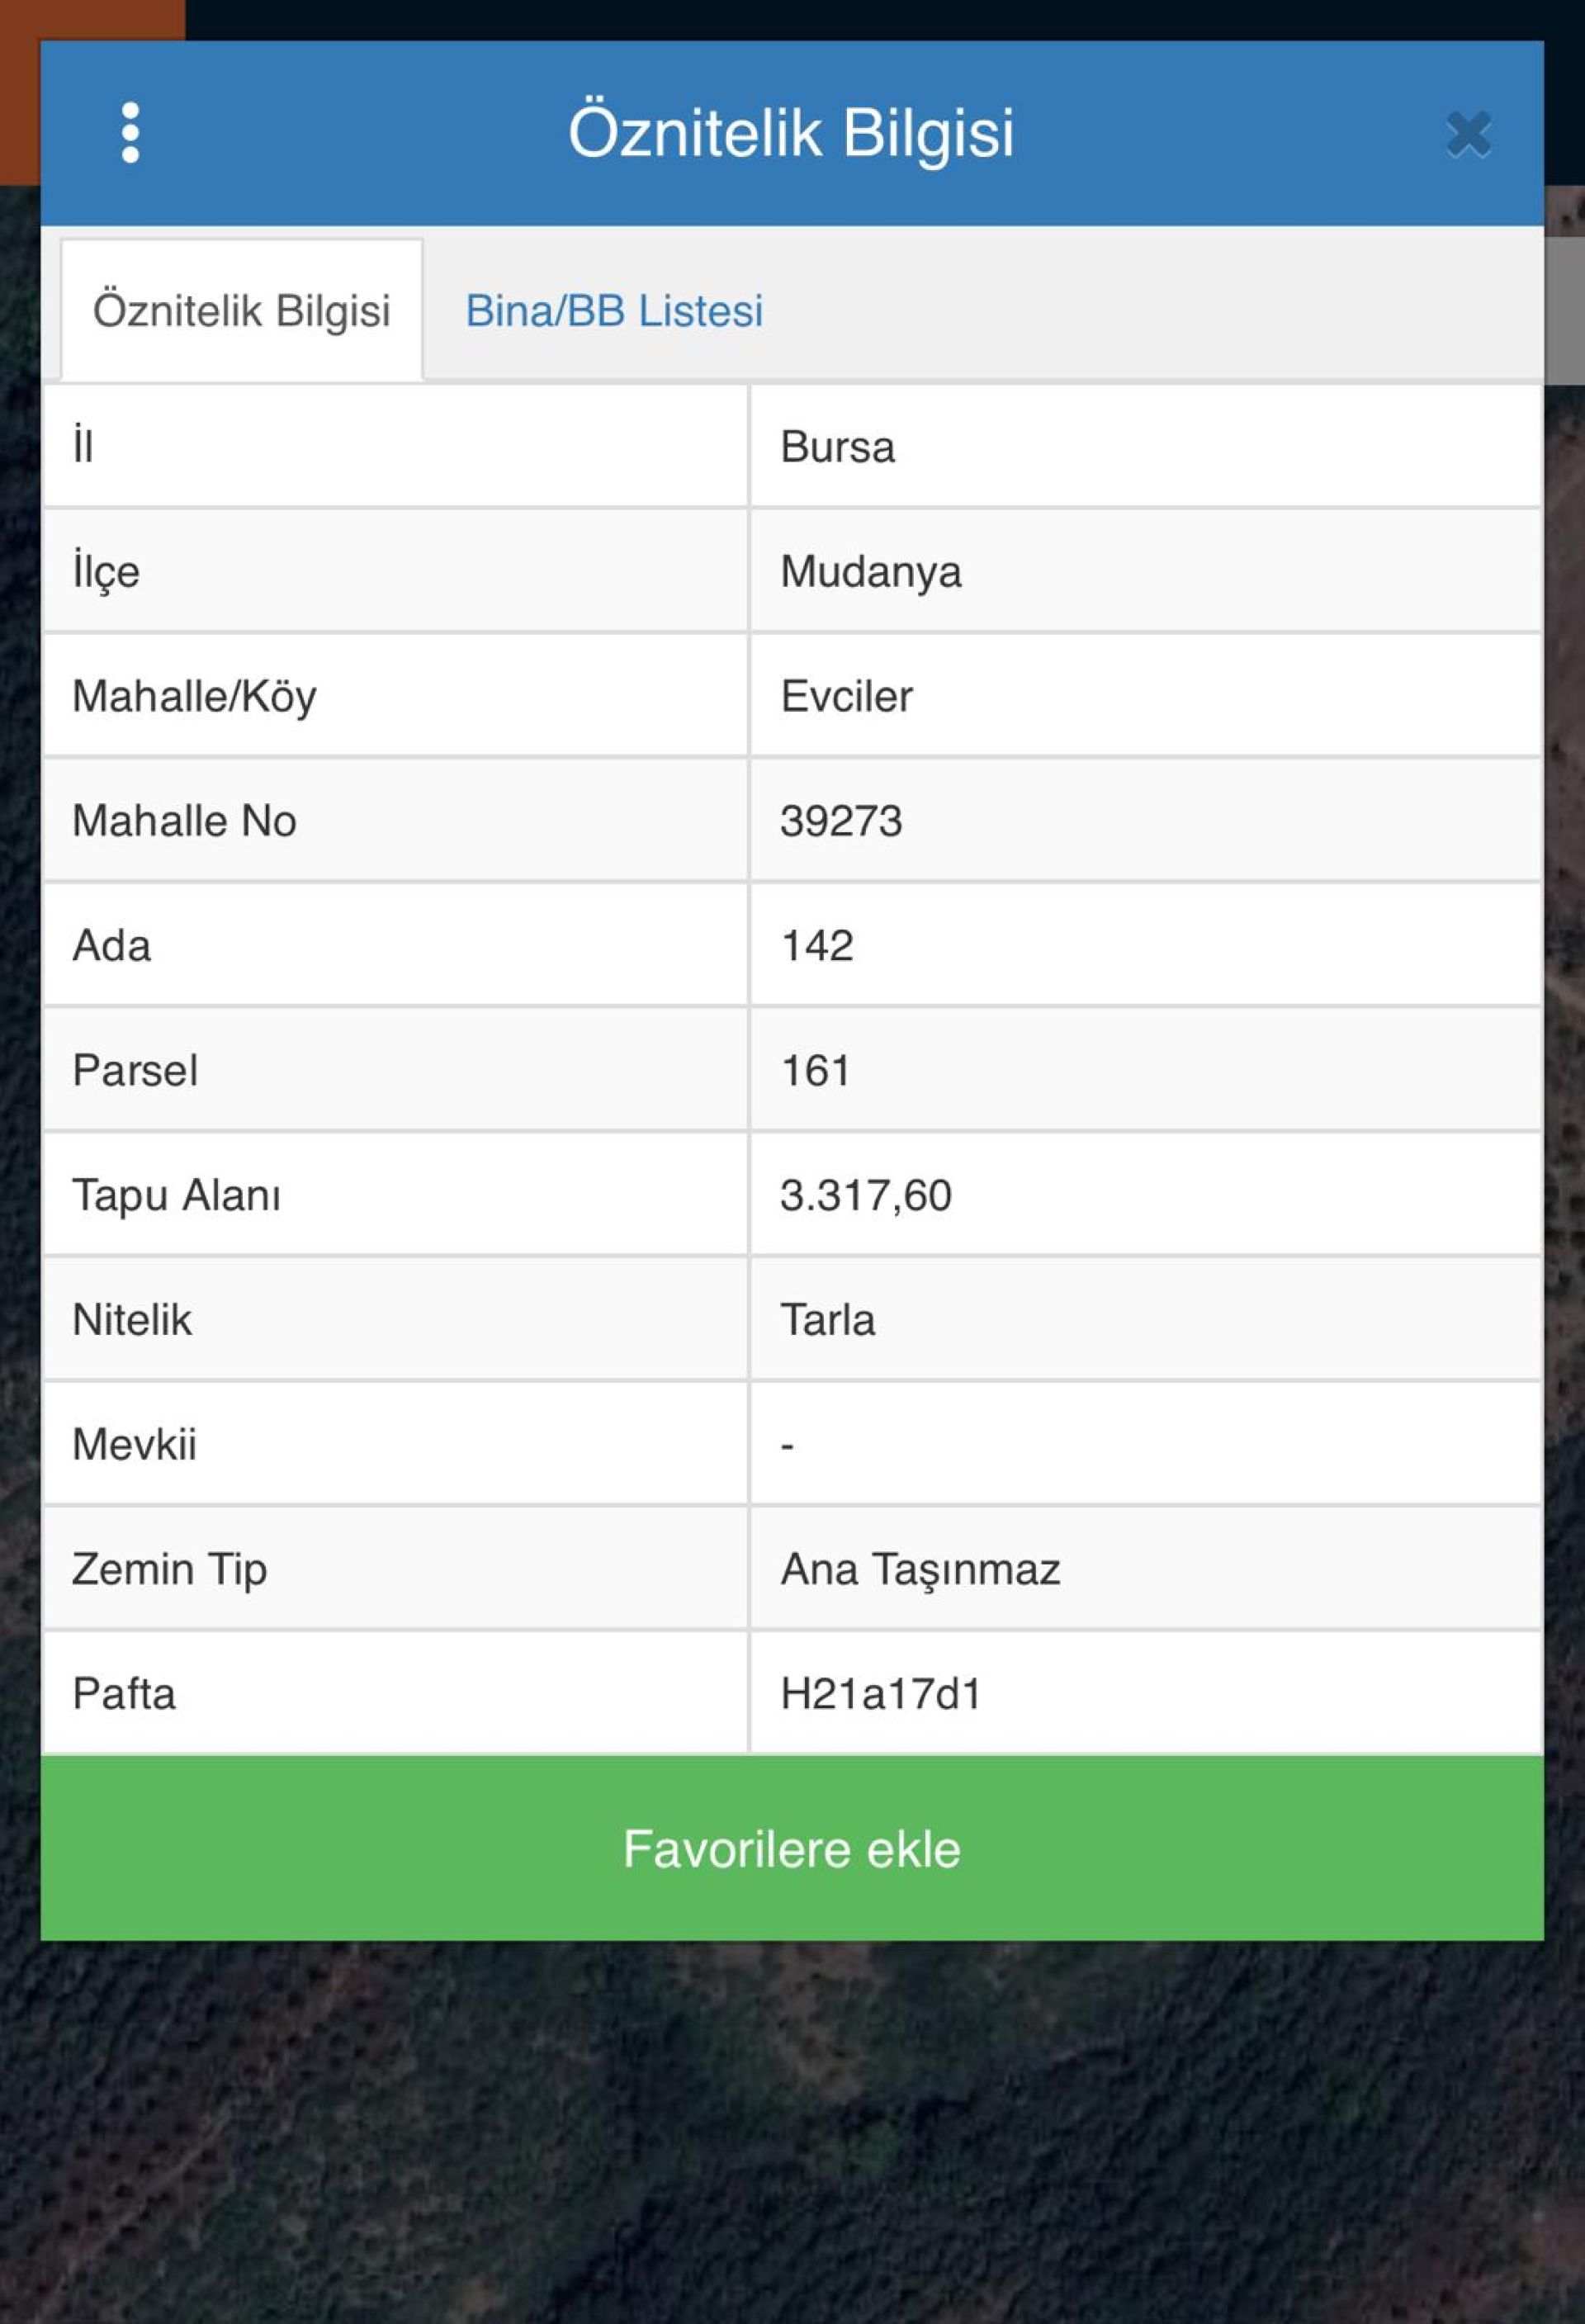
Task: Click the Ana Taşınmaz value
Action: (x=919, y=1569)
